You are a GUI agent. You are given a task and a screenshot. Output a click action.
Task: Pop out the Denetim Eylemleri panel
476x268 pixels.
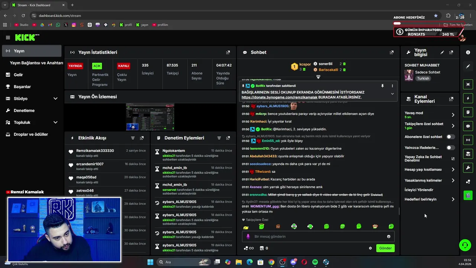[228, 138]
